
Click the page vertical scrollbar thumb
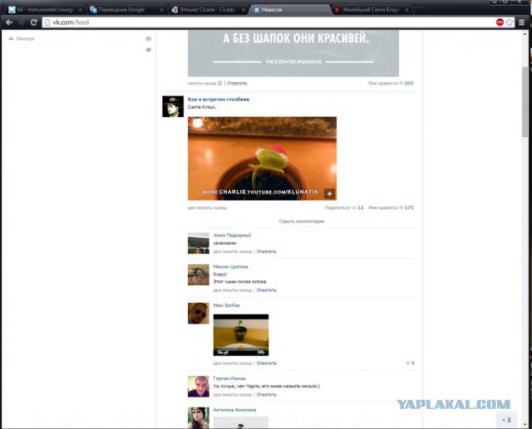point(525,101)
